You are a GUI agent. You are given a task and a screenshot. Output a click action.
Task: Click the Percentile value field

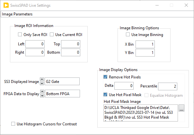click(x=168, y=86)
